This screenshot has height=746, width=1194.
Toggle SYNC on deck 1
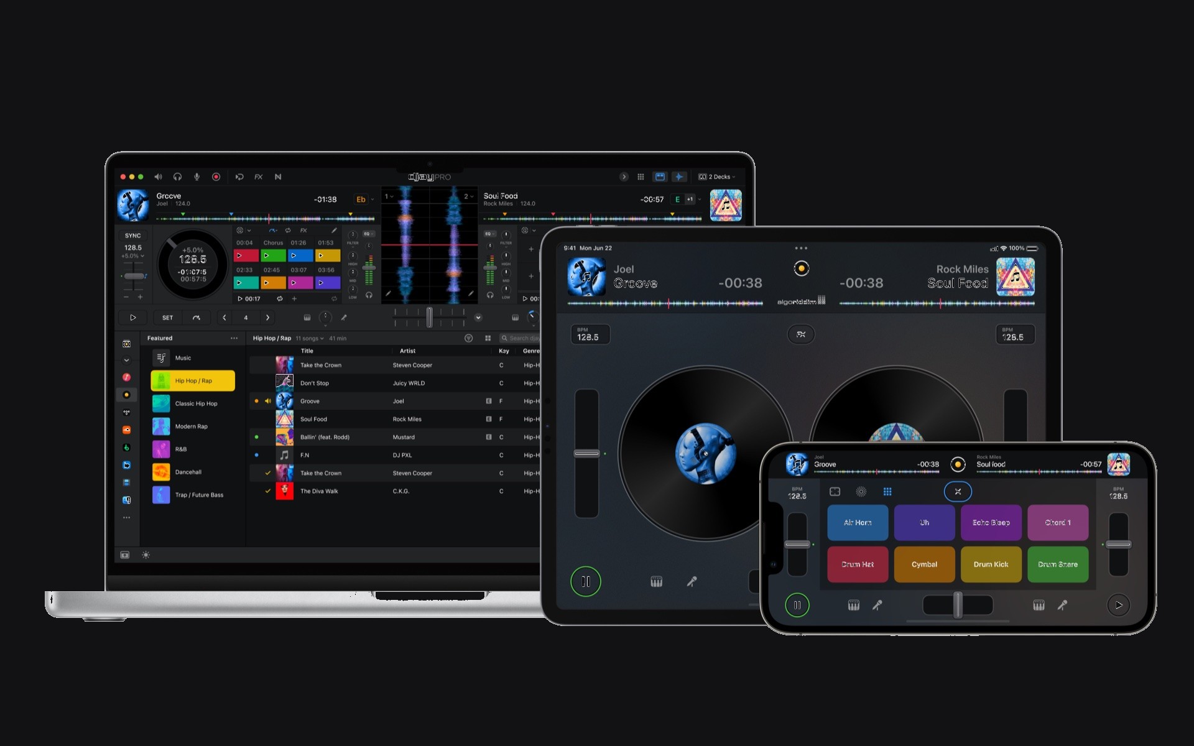pyautogui.click(x=132, y=236)
